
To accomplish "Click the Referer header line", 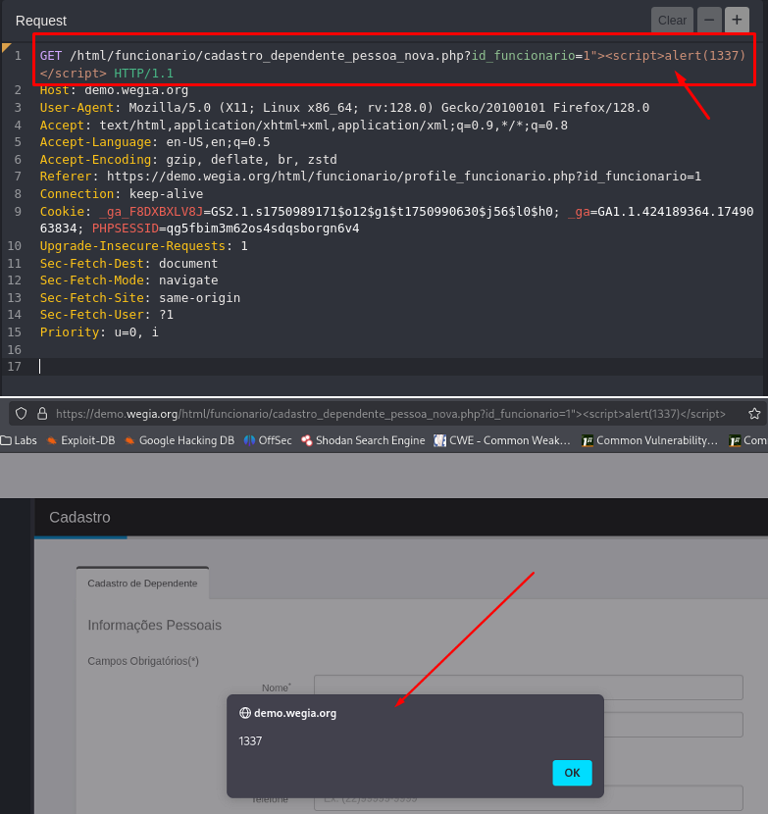I will (x=370, y=177).
